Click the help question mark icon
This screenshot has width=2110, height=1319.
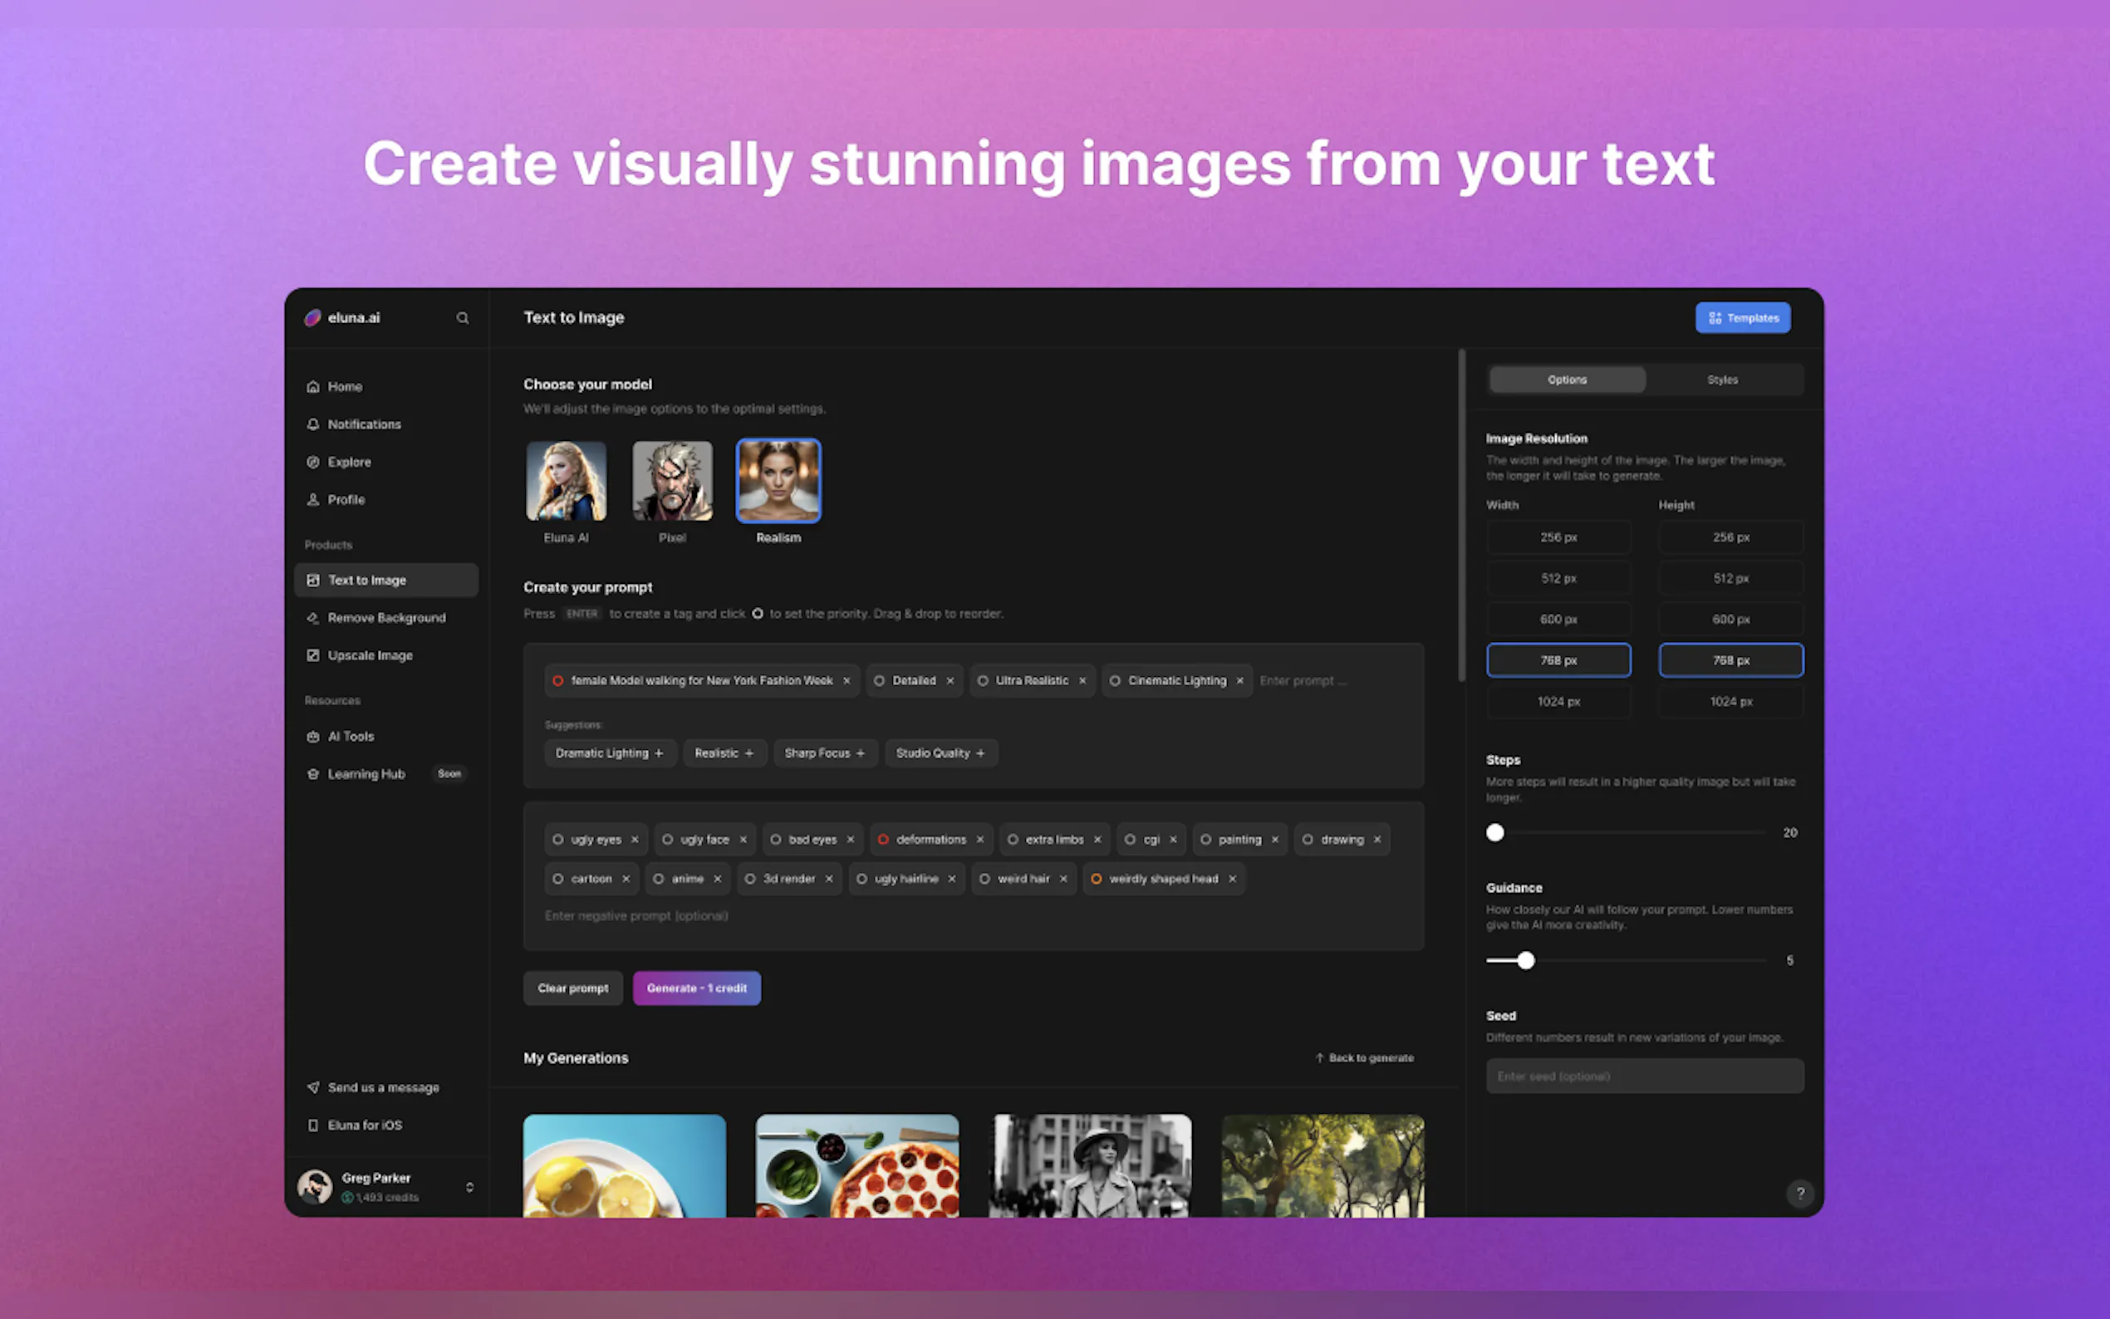pyautogui.click(x=1799, y=1193)
